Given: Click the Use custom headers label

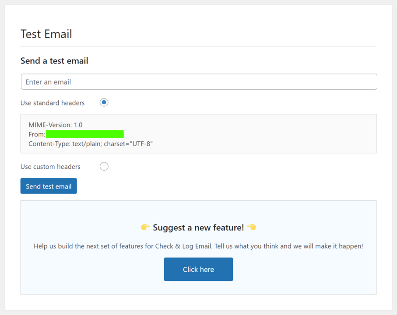Looking at the screenshot, I should [x=50, y=166].
